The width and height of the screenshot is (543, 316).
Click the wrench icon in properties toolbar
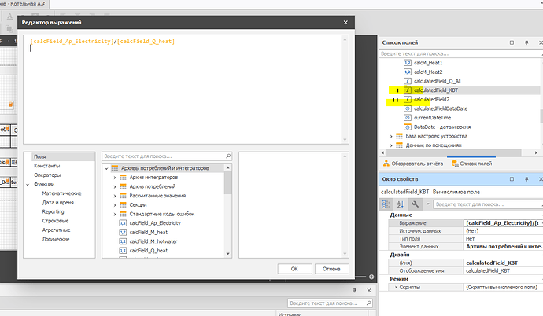(x=416, y=204)
